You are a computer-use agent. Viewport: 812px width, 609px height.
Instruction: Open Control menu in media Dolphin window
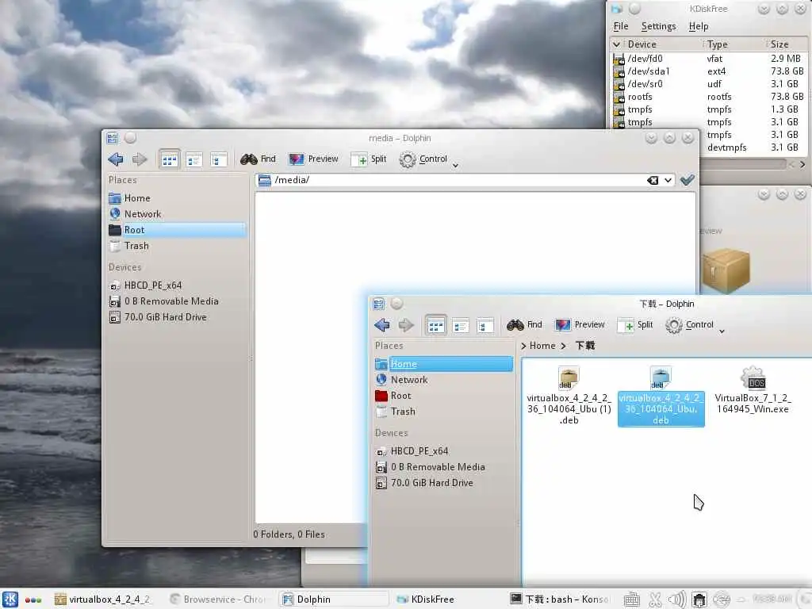(429, 159)
